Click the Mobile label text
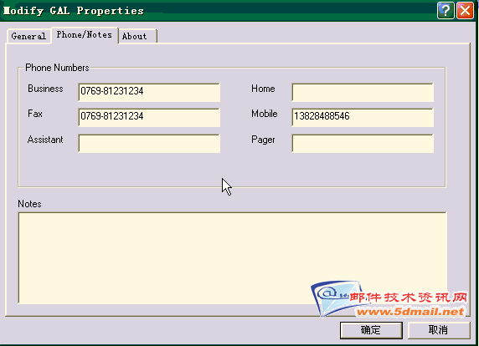 click(x=265, y=114)
